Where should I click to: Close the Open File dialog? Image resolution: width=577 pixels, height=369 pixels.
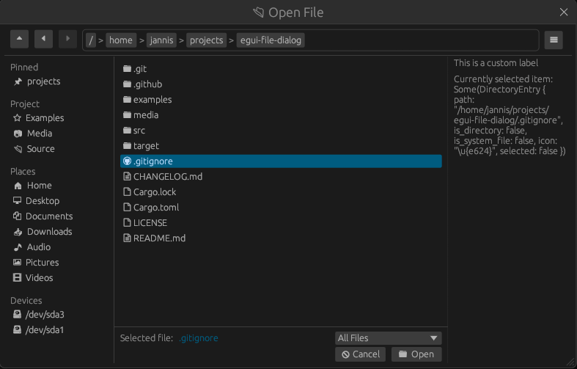564,12
